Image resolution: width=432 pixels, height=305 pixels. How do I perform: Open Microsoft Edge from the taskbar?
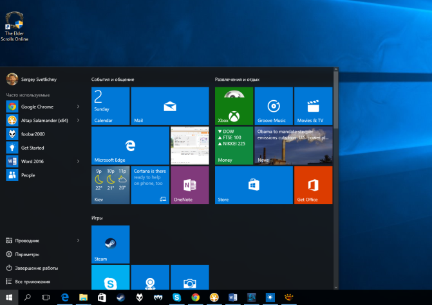pyautogui.click(x=65, y=297)
